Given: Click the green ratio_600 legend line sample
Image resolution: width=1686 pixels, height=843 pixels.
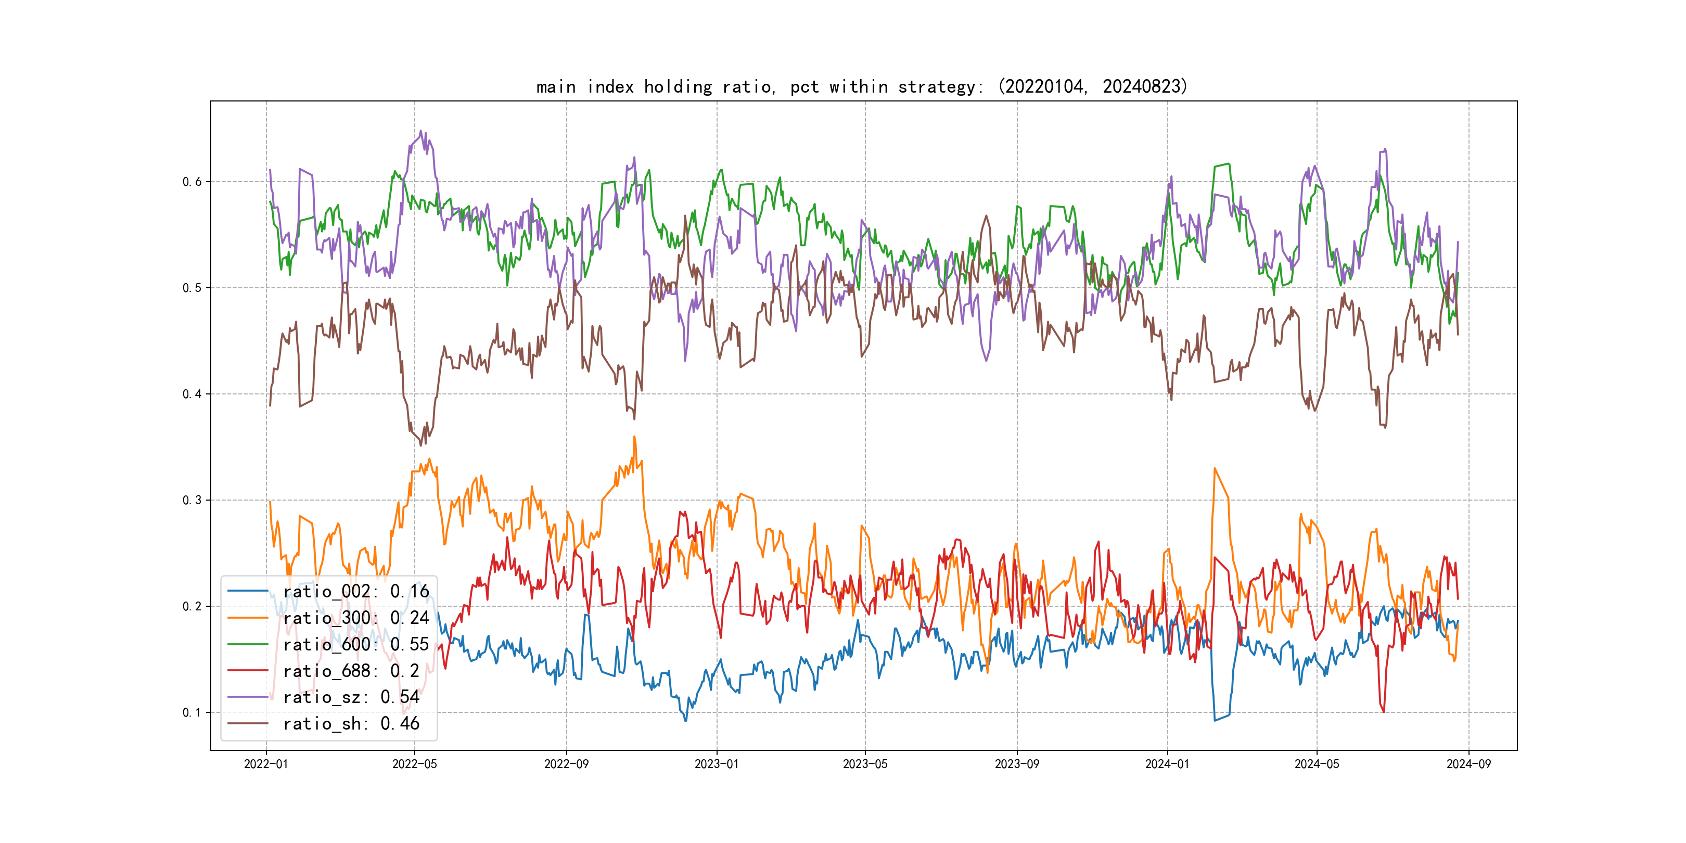Looking at the screenshot, I should 248,644.
